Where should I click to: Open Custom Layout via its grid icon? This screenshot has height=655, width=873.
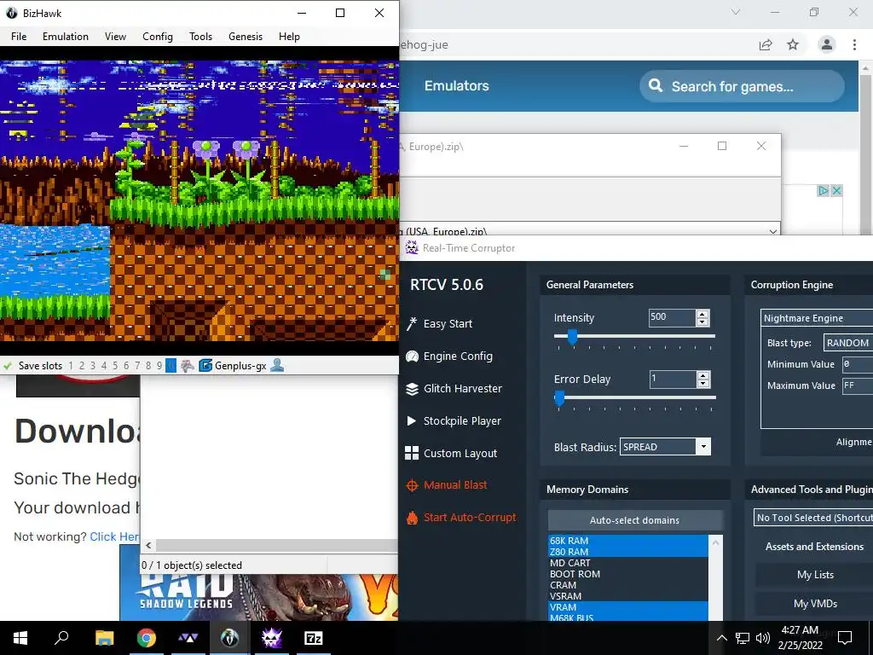[412, 453]
